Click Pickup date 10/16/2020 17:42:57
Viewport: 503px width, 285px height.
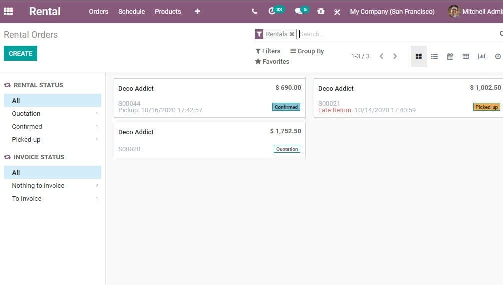pos(160,110)
